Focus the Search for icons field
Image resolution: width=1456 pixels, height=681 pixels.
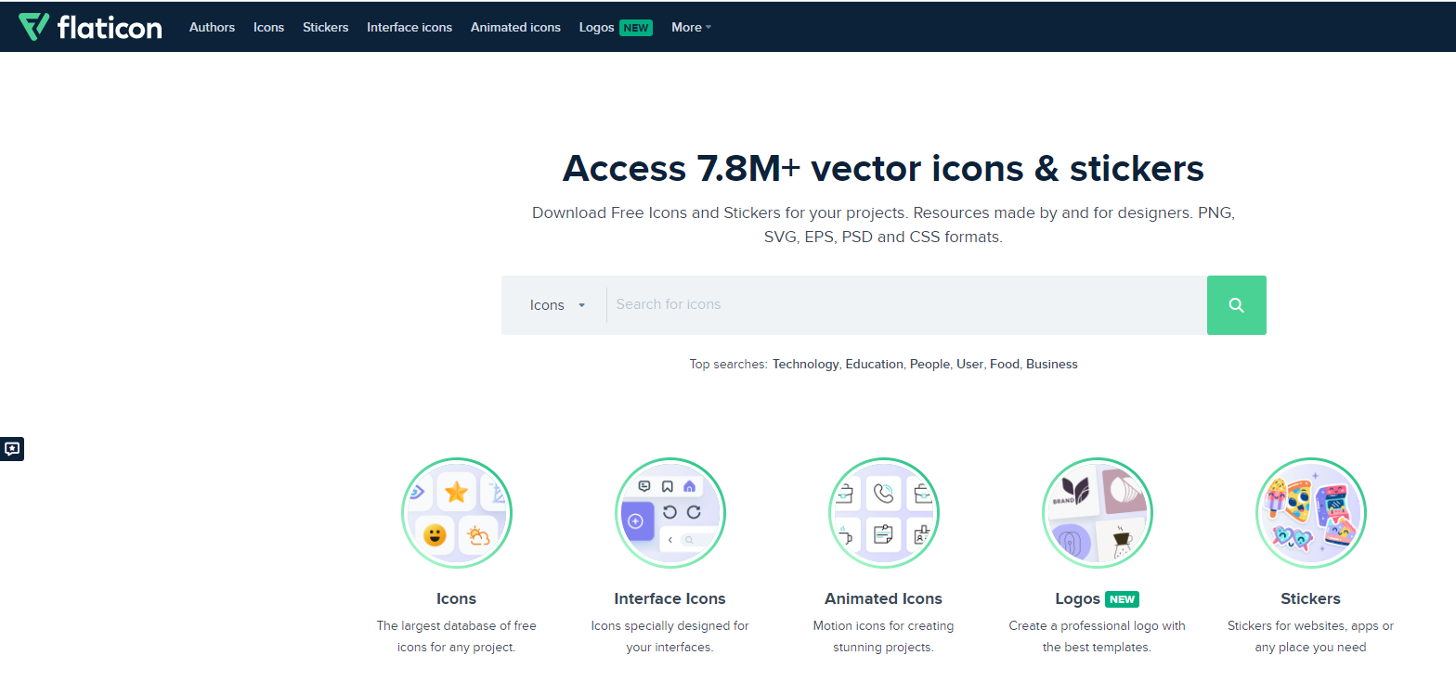click(x=905, y=305)
